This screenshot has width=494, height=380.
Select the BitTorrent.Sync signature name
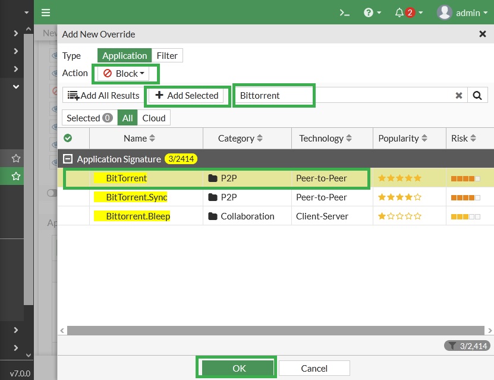(x=137, y=197)
